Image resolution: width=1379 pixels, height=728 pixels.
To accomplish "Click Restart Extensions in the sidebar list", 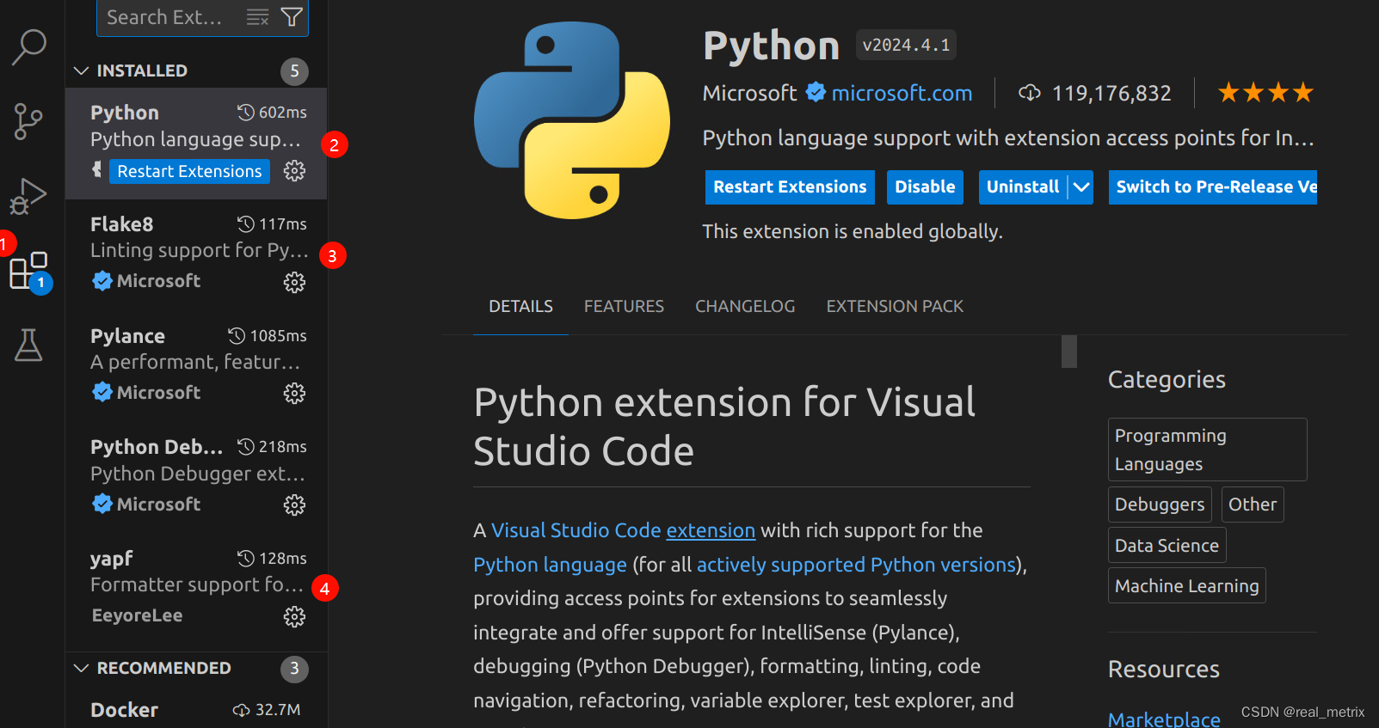I will tap(189, 171).
